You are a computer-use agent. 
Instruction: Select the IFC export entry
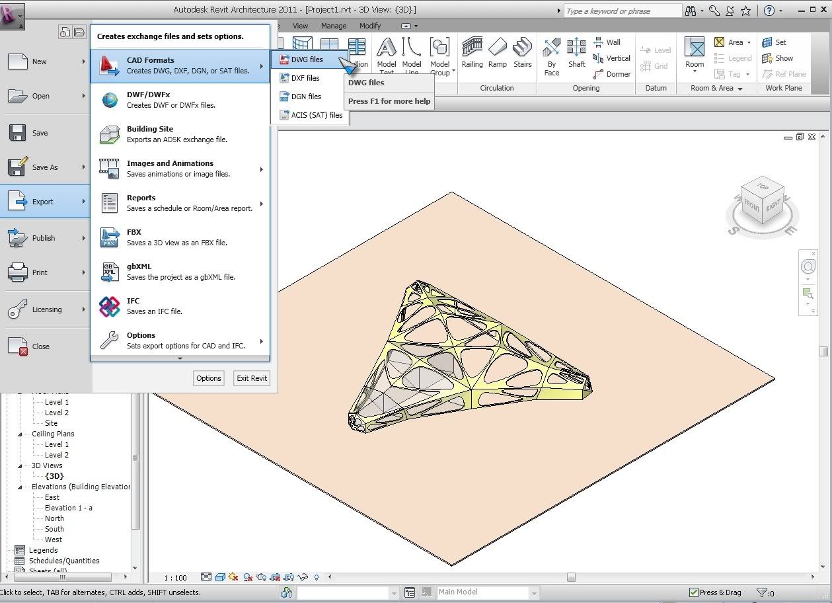click(180, 306)
